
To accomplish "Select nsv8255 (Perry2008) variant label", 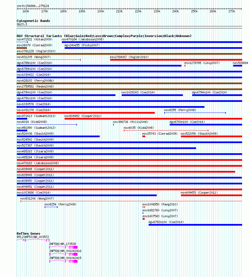I will (x=180, y=110).
